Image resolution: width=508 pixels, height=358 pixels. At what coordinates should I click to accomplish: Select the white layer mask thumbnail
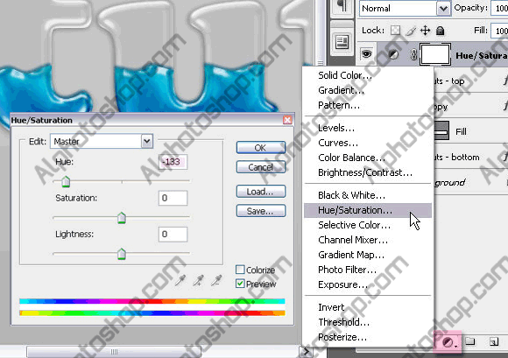[434, 54]
